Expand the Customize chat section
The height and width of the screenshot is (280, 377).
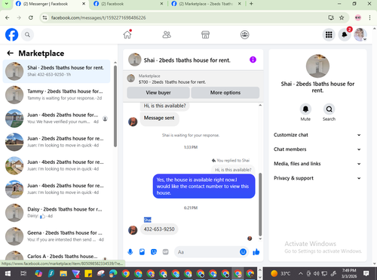tap(317, 135)
